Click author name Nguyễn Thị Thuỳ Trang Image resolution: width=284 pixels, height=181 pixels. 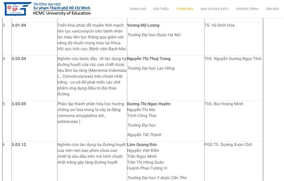149,59
